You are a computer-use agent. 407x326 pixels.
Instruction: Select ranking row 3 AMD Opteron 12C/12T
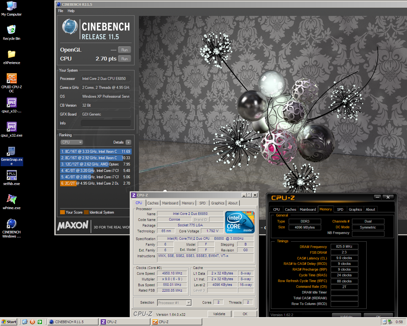coord(95,164)
